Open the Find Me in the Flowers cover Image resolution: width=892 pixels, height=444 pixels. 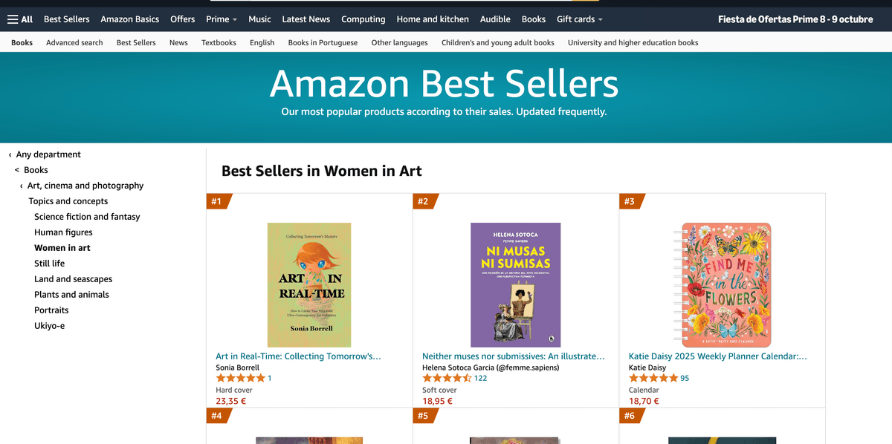pyautogui.click(x=722, y=285)
